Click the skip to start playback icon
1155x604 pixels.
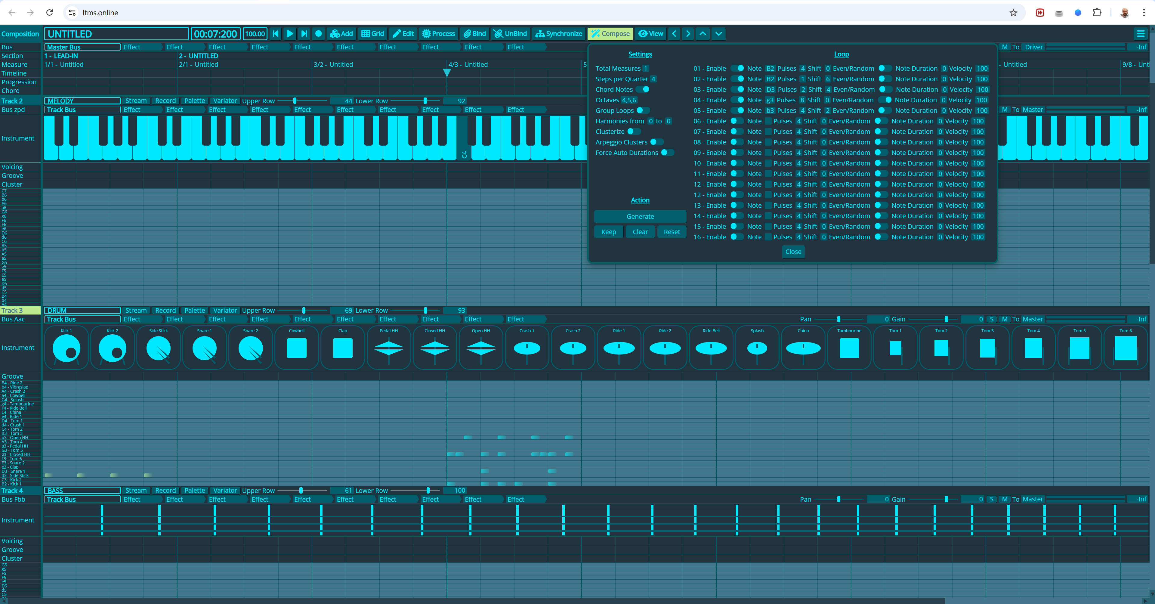click(275, 34)
